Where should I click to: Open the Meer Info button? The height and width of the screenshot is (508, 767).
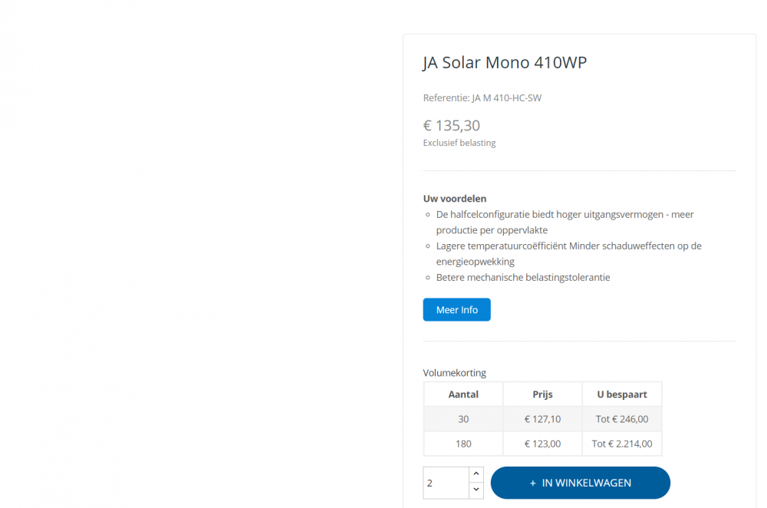(x=456, y=310)
